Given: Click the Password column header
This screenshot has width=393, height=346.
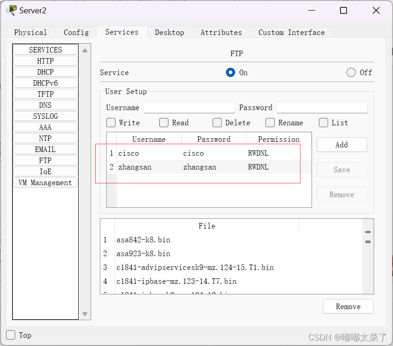Looking at the screenshot, I should pyautogui.click(x=214, y=139).
